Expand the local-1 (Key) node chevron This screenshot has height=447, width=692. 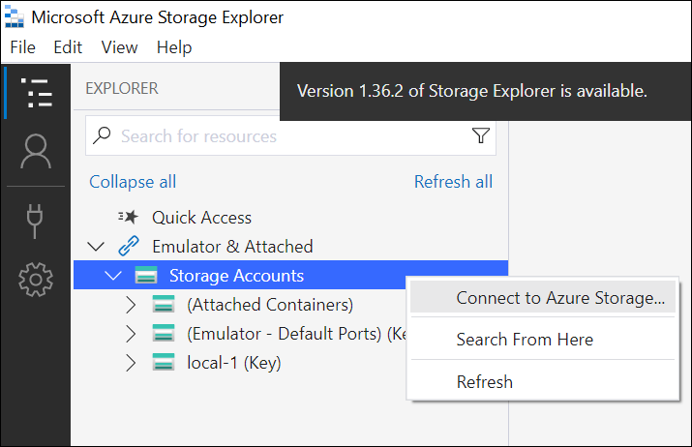pyautogui.click(x=132, y=363)
